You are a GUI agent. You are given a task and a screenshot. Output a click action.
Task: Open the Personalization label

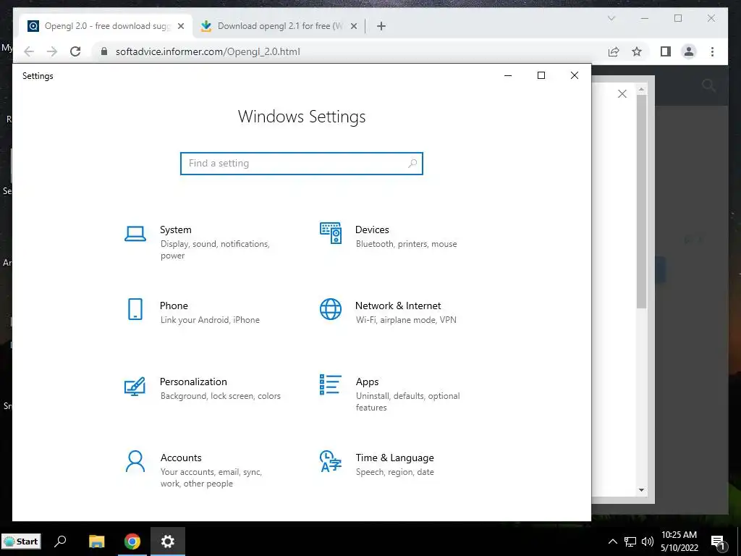[193, 382]
